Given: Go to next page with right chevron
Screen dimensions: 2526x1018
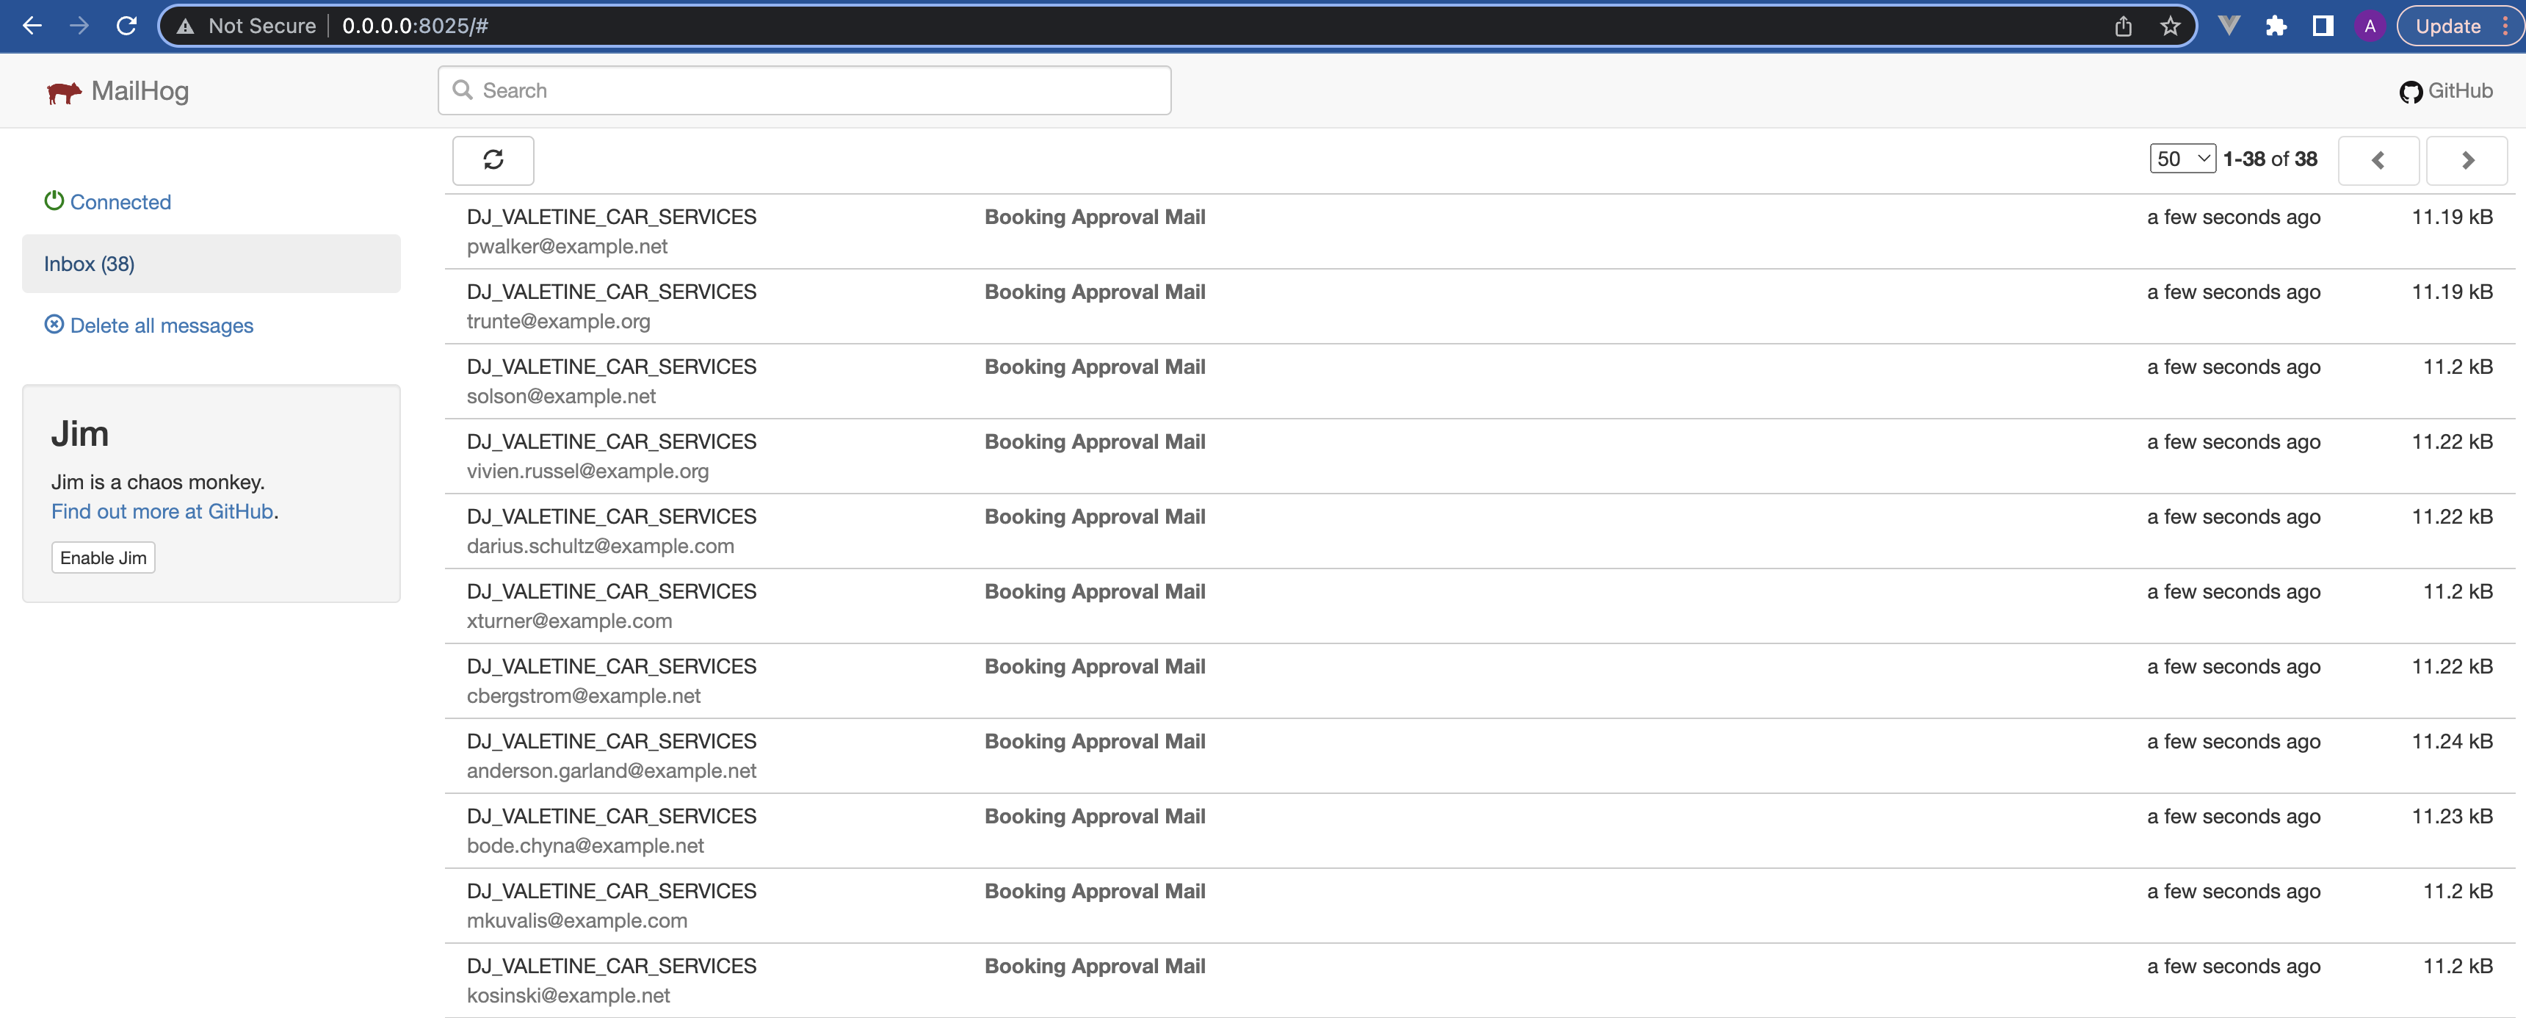Looking at the screenshot, I should (x=2467, y=160).
